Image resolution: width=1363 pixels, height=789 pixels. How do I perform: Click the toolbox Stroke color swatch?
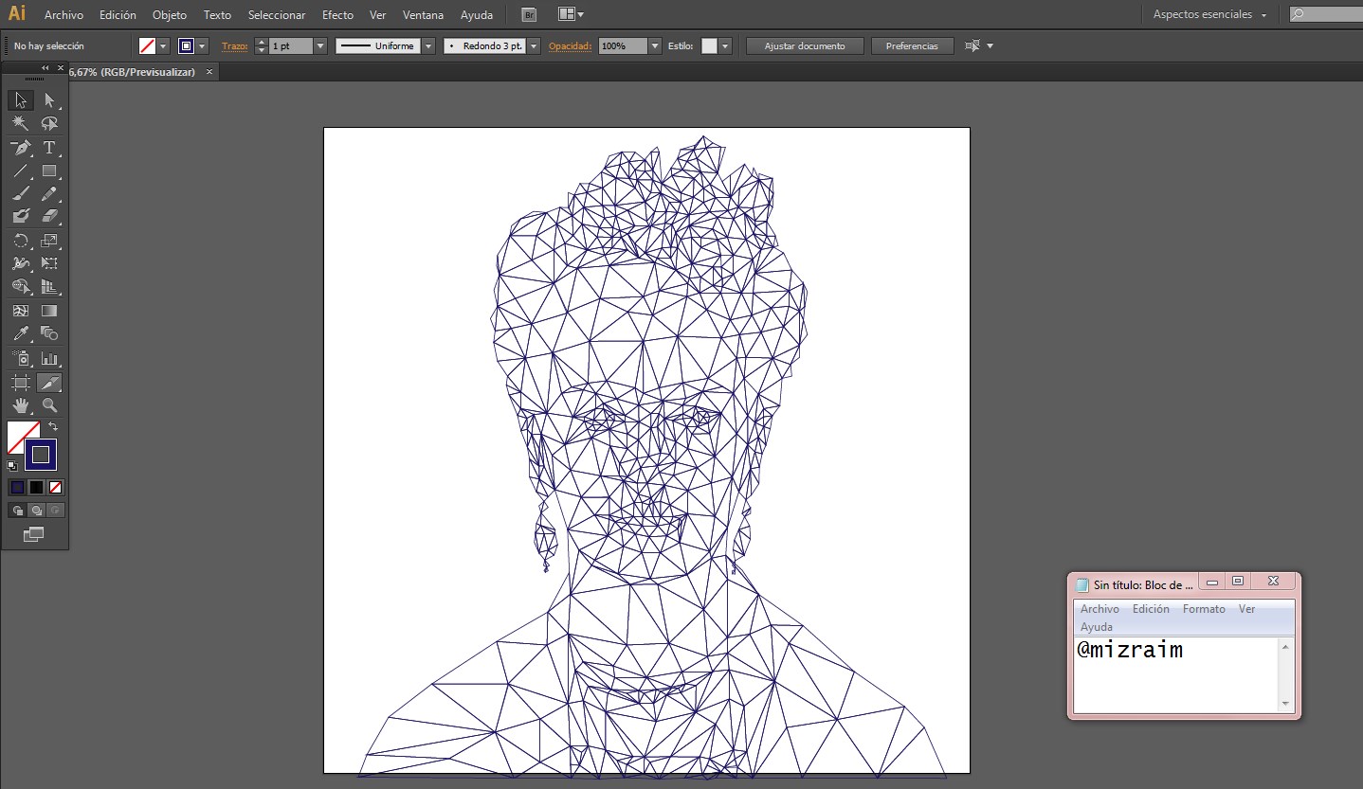tap(41, 455)
